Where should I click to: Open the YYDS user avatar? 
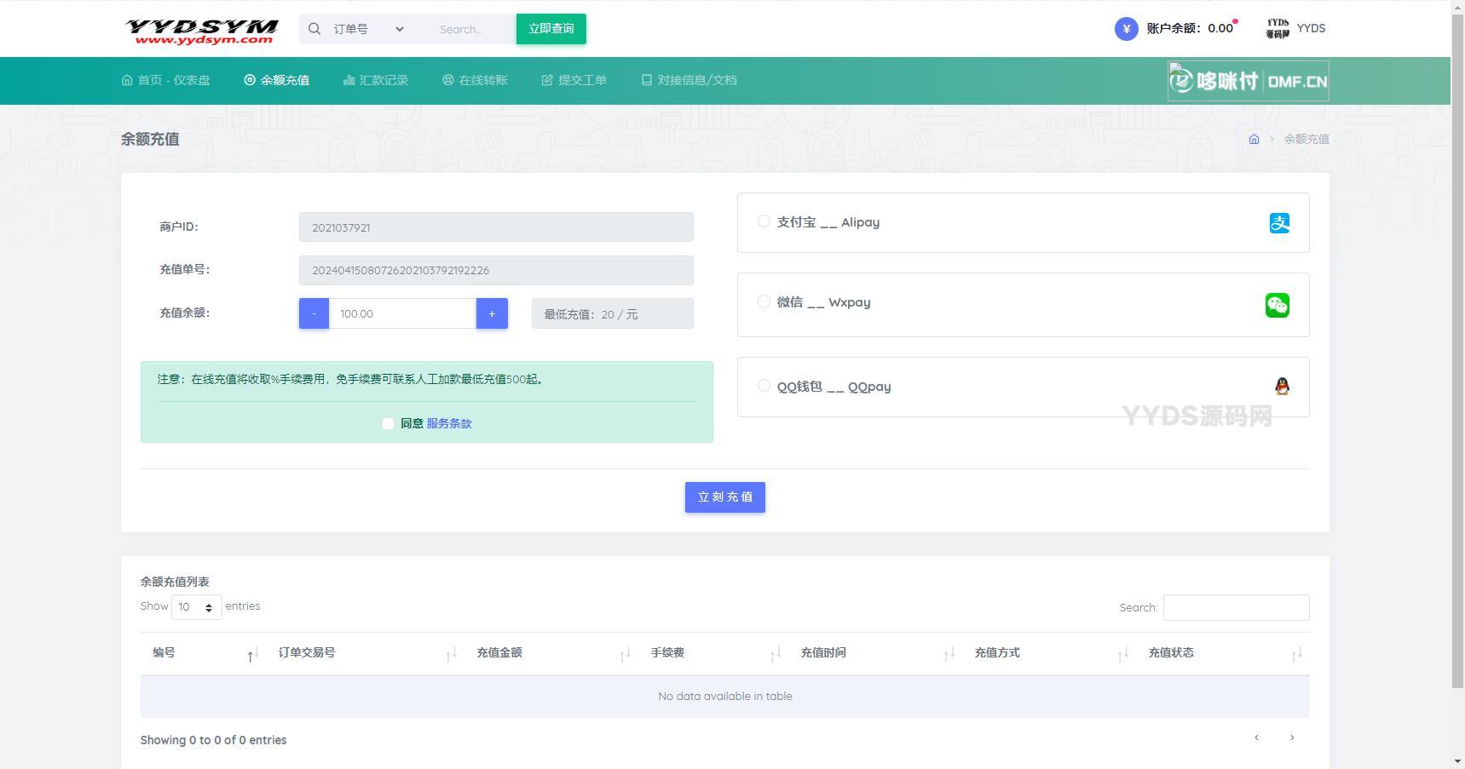pyautogui.click(x=1278, y=29)
